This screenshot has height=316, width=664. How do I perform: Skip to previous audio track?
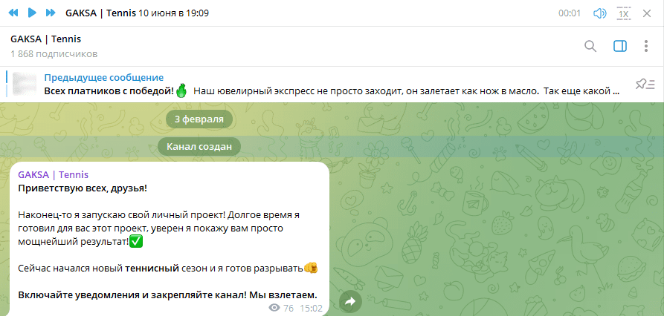[13, 13]
